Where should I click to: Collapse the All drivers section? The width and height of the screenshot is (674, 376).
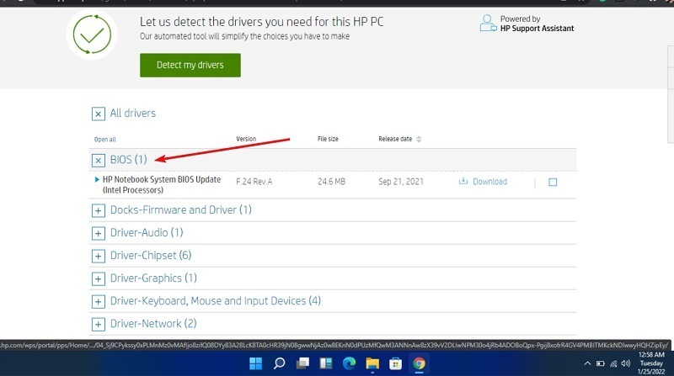tap(98, 114)
